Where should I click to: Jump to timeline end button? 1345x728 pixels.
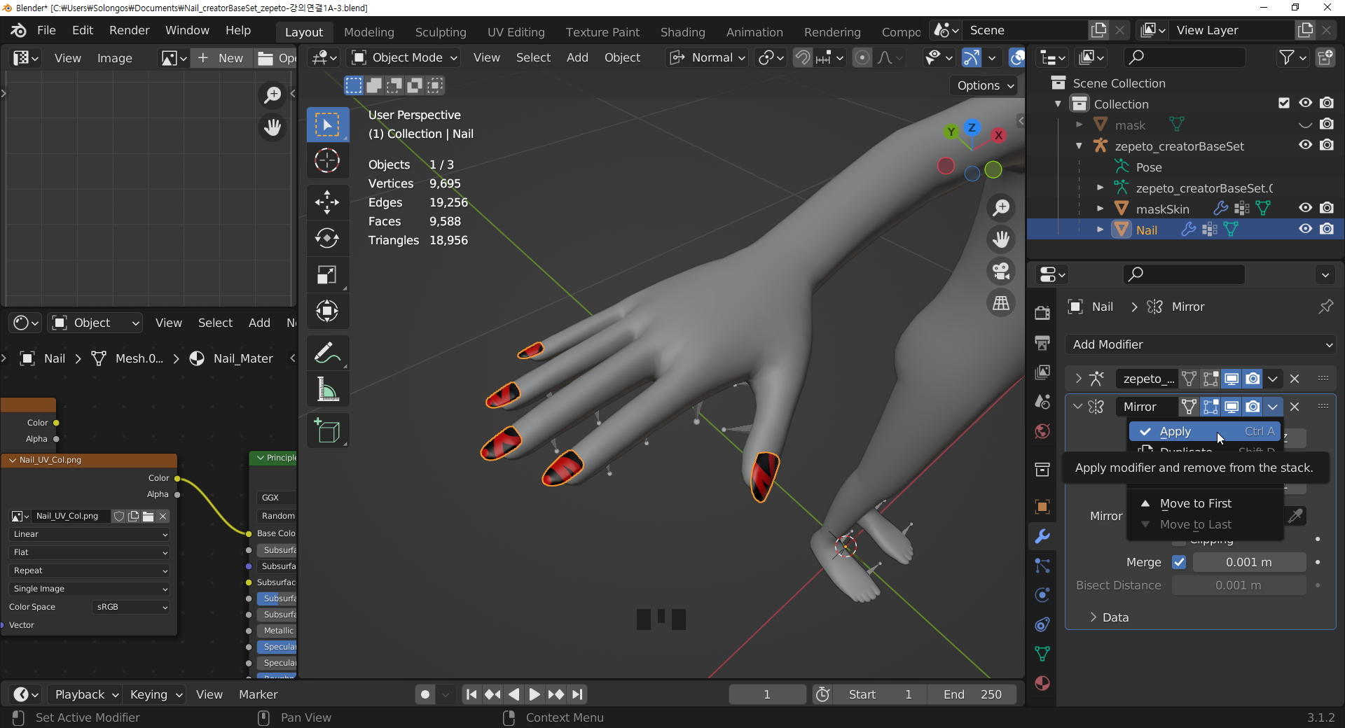click(x=577, y=694)
